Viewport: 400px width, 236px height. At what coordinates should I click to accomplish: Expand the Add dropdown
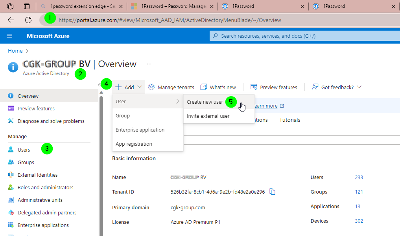pyautogui.click(x=129, y=87)
